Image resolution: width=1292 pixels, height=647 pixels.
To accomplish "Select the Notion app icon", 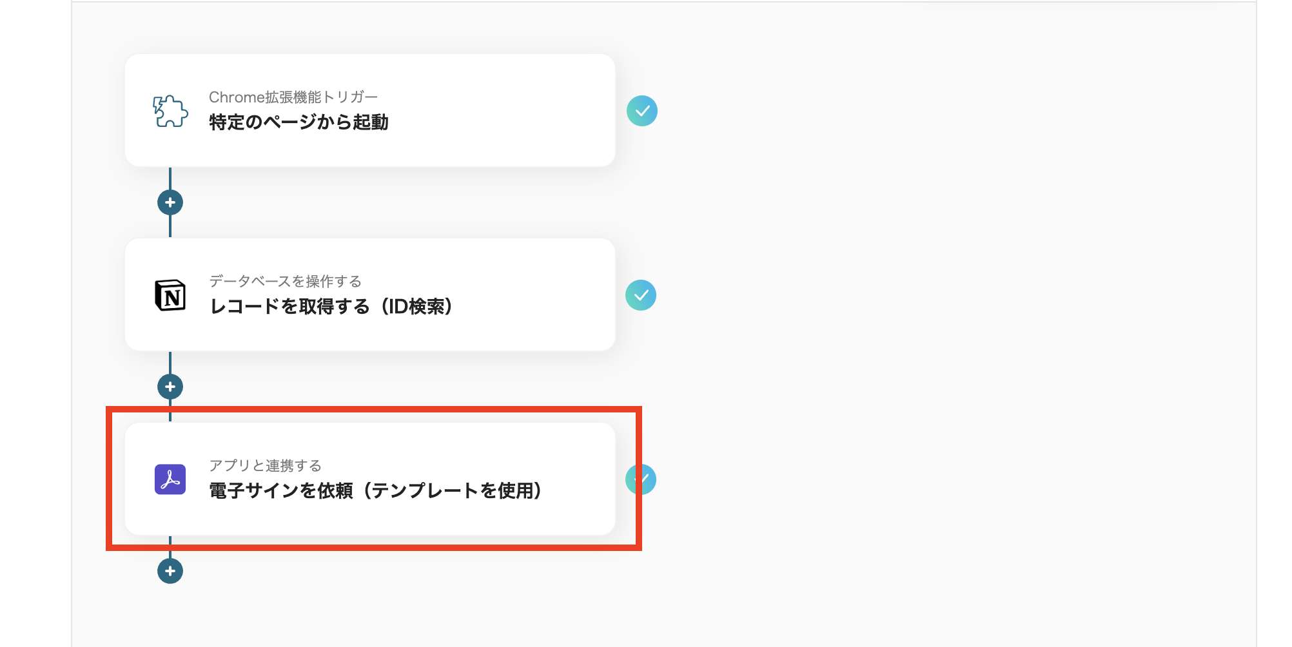I will (170, 295).
